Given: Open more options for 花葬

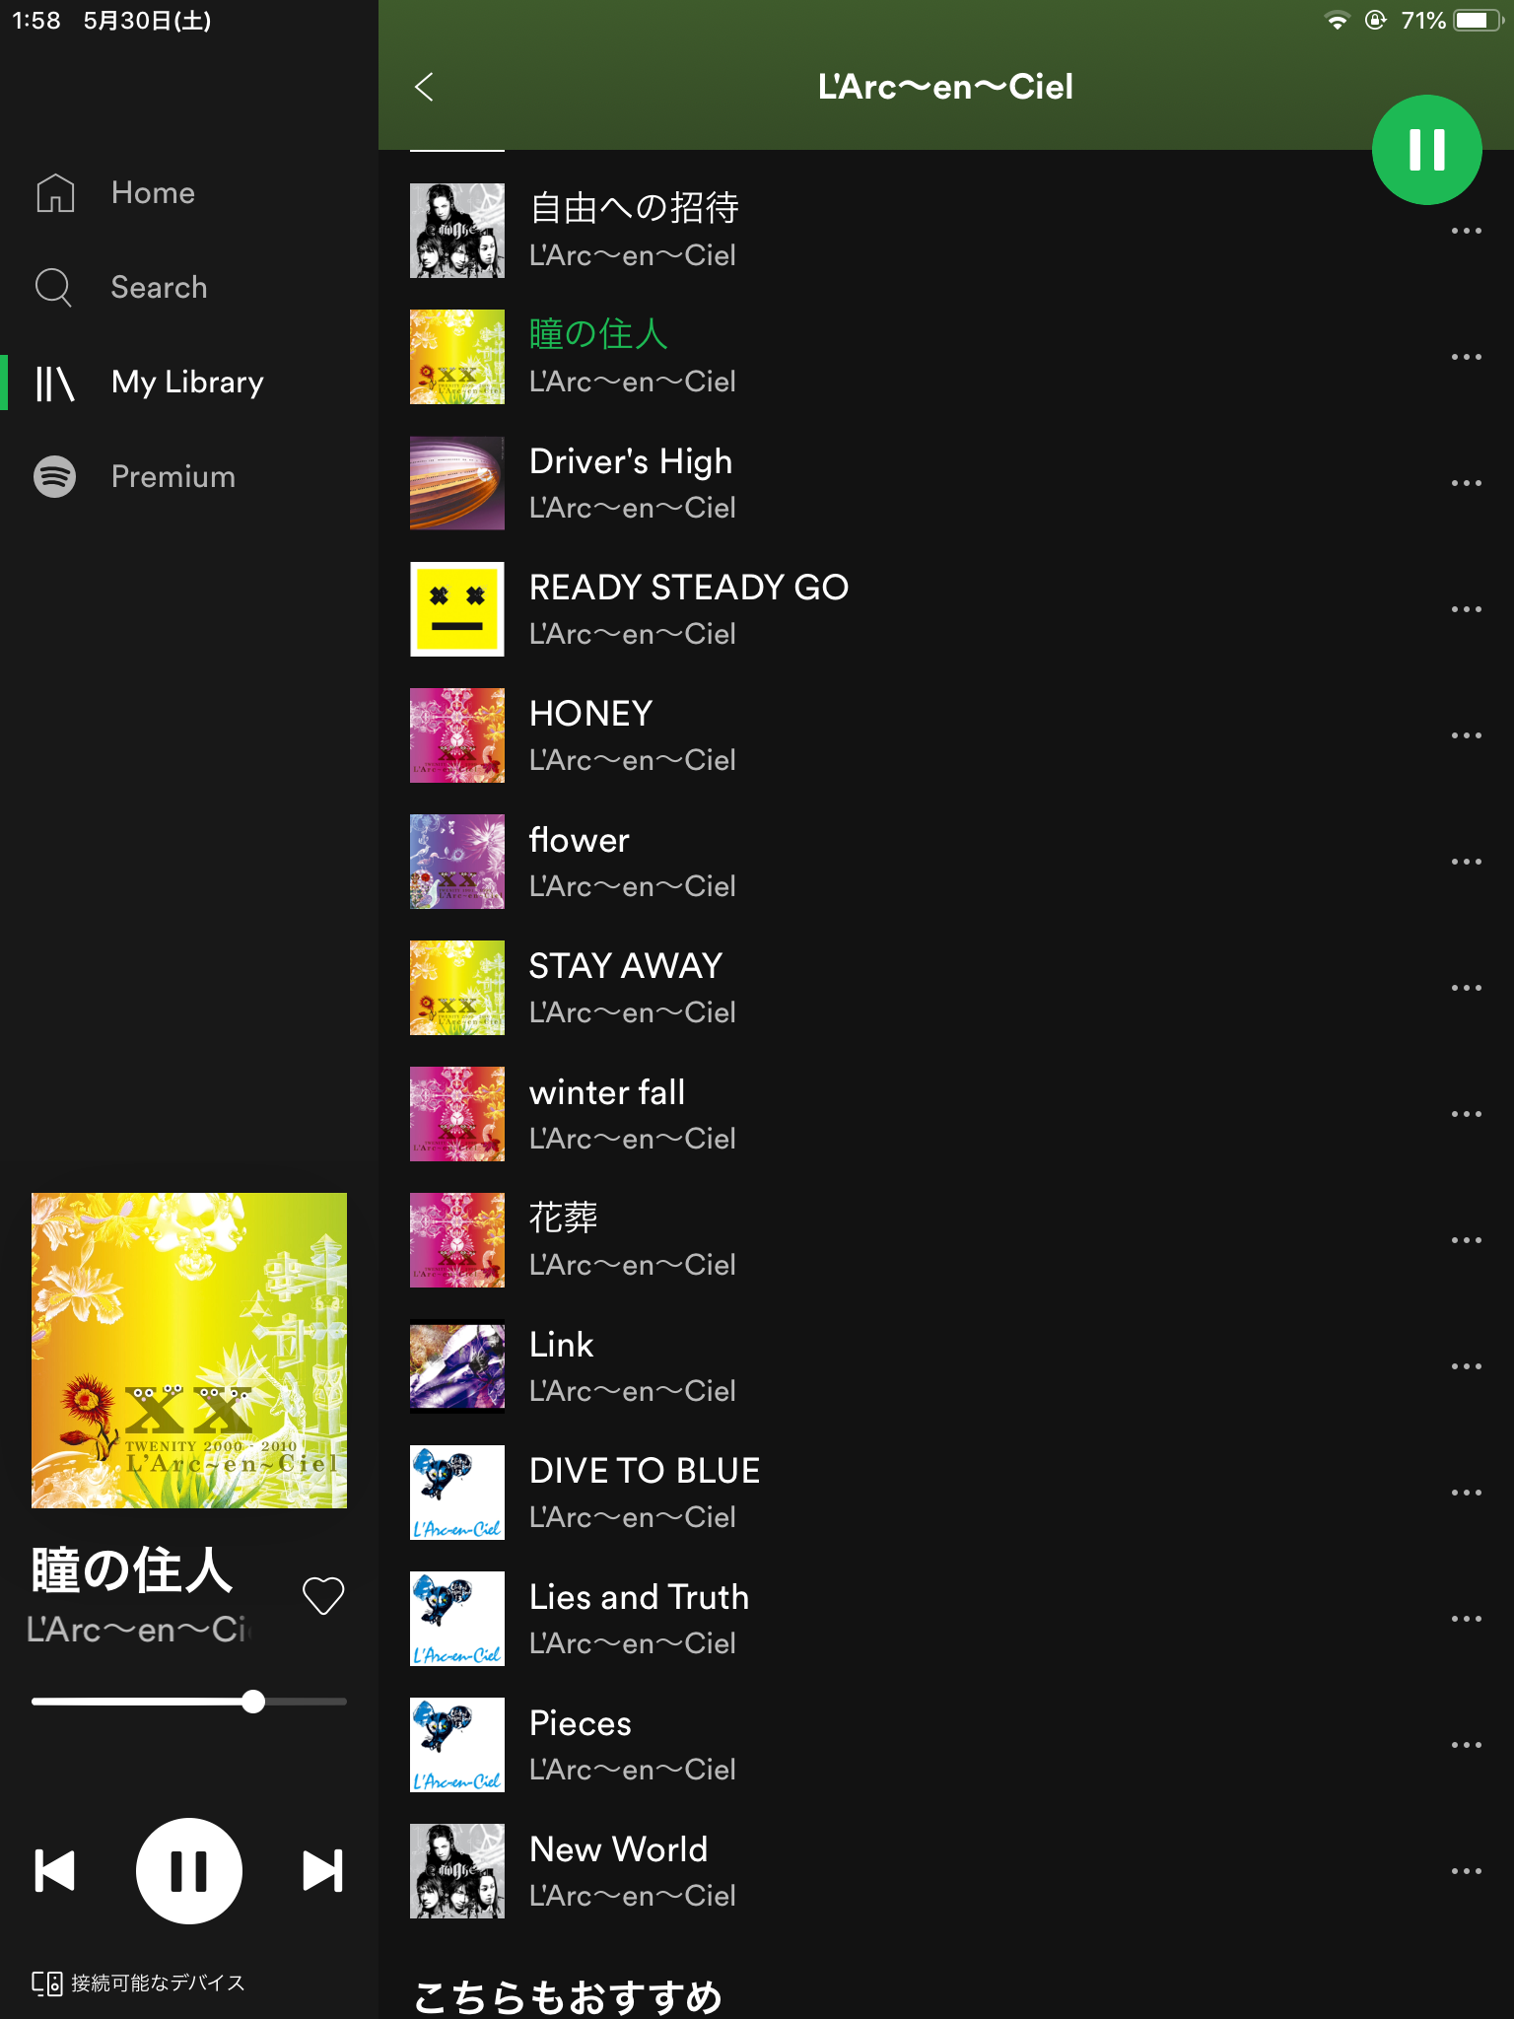Looking at the screenshot, I should pos(1466,1240).
